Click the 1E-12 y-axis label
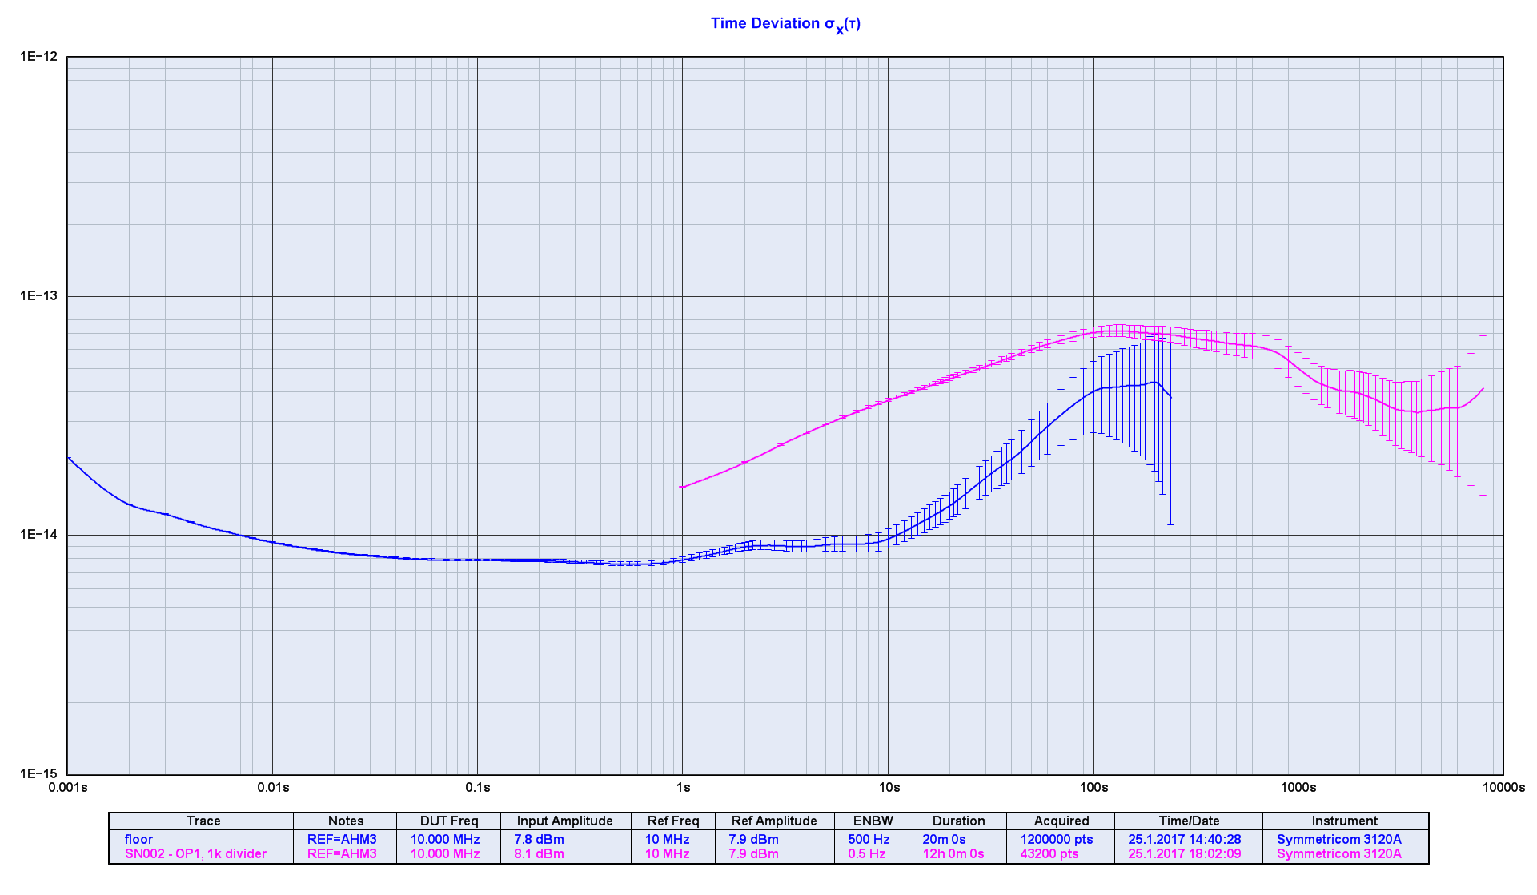Viewport: 1537px width, 895px height. tap(39, 56)
